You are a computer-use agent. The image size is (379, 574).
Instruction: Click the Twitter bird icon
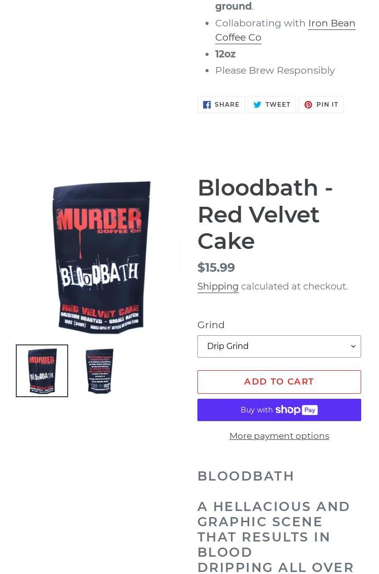pos(257,105)
